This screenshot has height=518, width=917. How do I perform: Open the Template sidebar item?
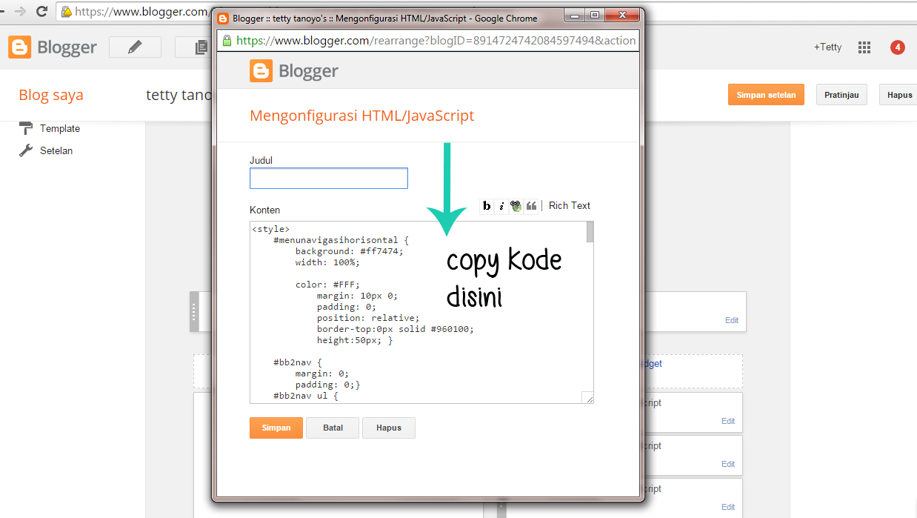click(60, 128)
